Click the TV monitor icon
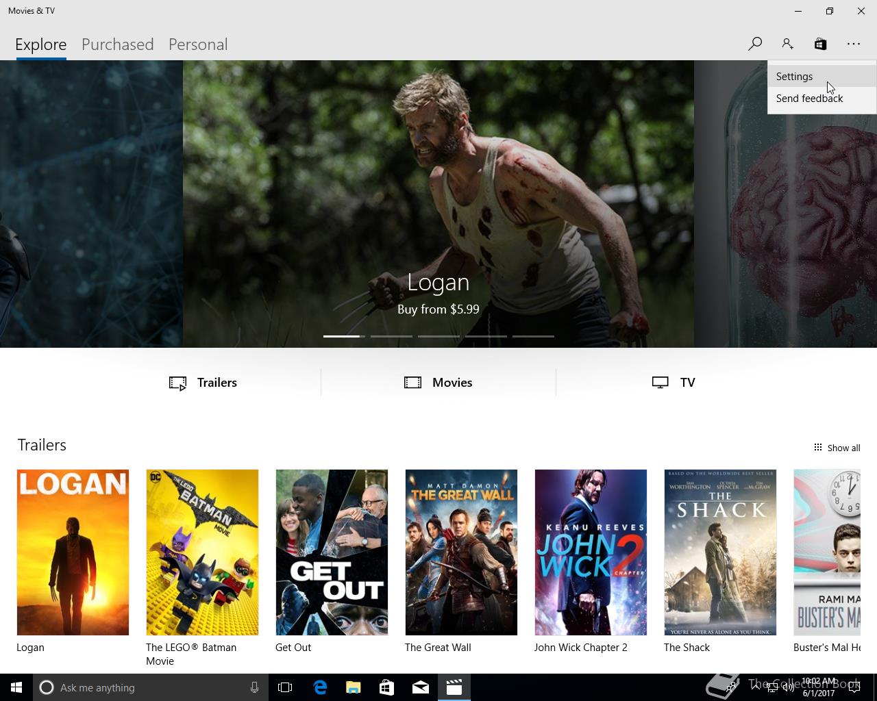The image size is (877, 701). (x=660, y=383)
